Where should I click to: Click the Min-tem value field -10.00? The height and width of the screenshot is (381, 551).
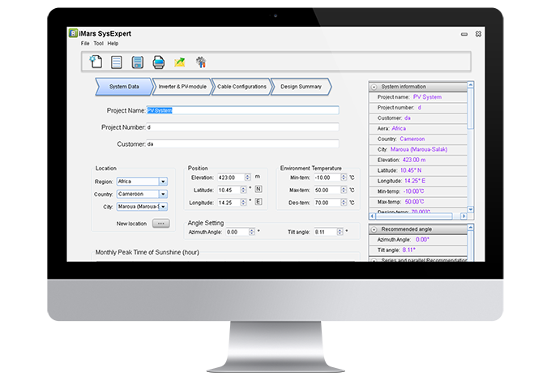coord(327,178)
